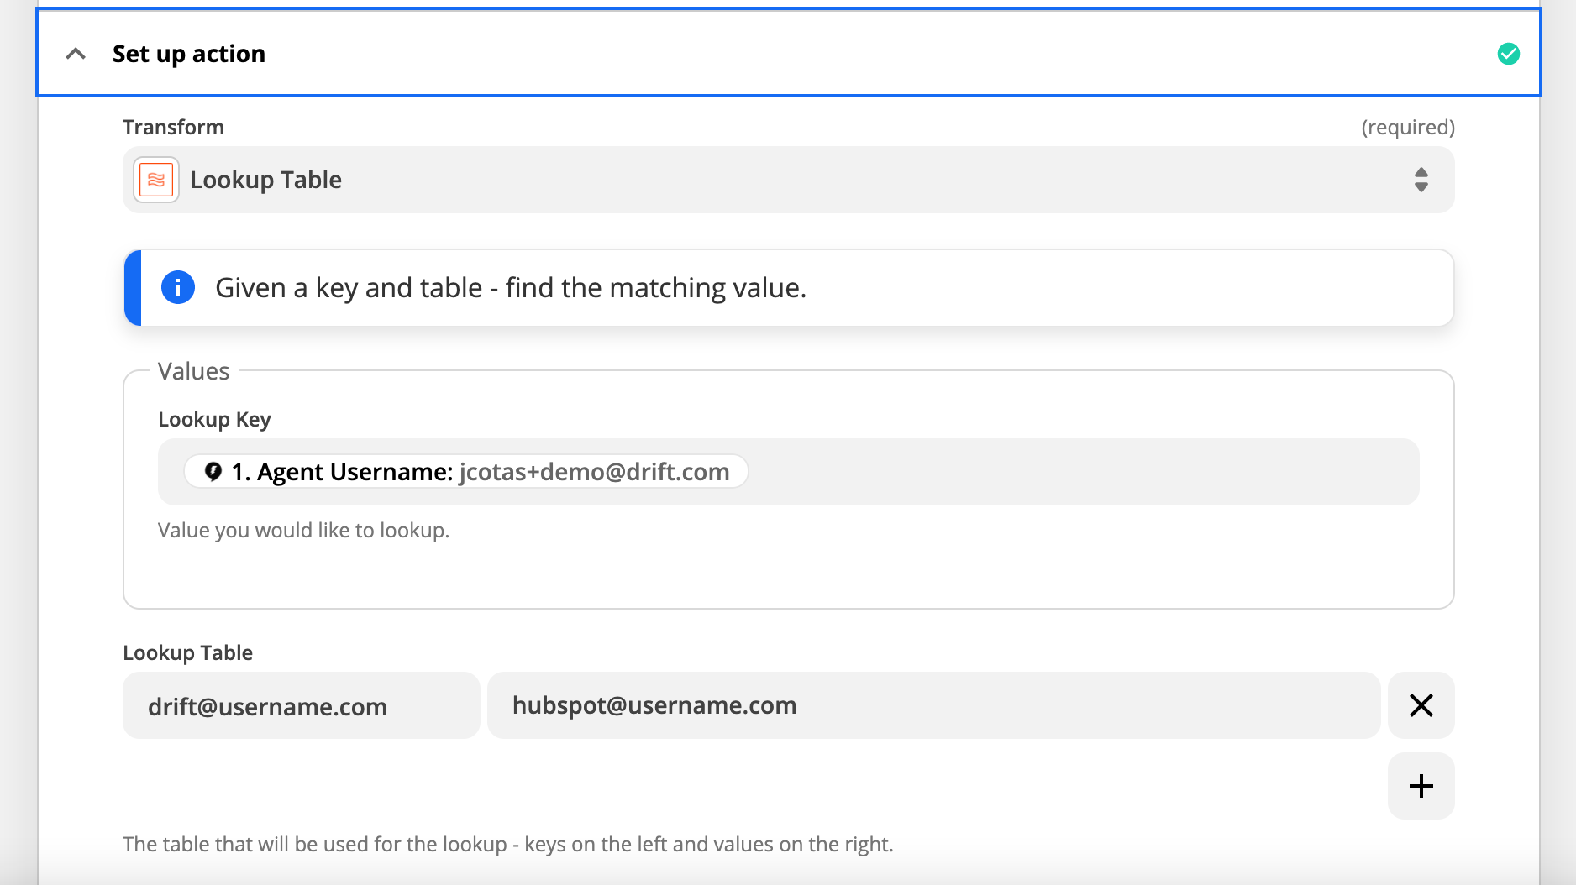The image size is (1576, 885).
Task: Edit the drift@username.com key field
Action: tap(302, 705)
